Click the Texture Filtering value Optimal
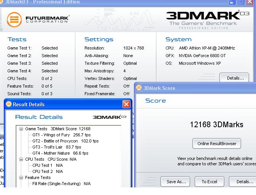The height and width of the screenshot is (195, 256). [x=130, y=63]
